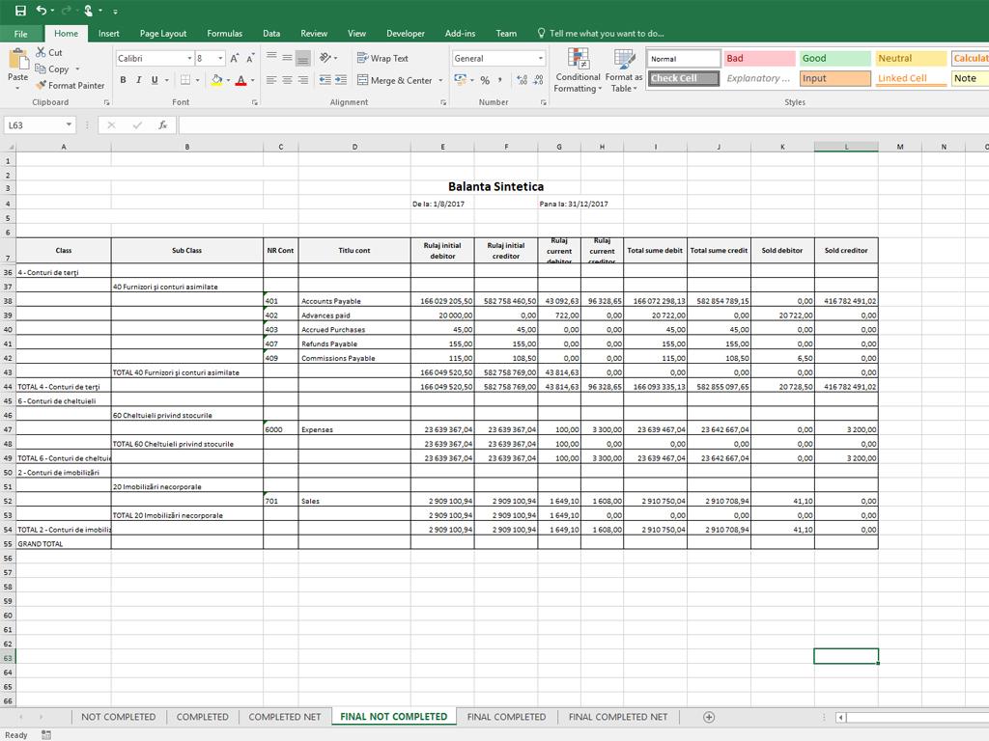Expand the Name Box dropdown
The width and height of the screenshot is (989, 741).
pyautogui.click(x=69, y=124)
